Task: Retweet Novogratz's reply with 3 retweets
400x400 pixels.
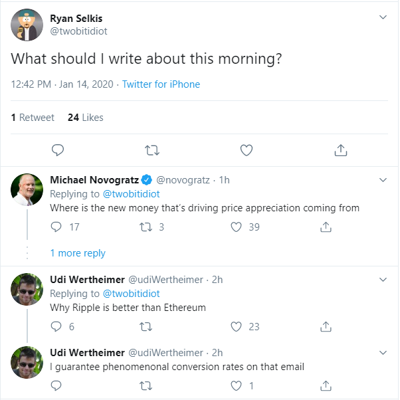Action: 146,227
